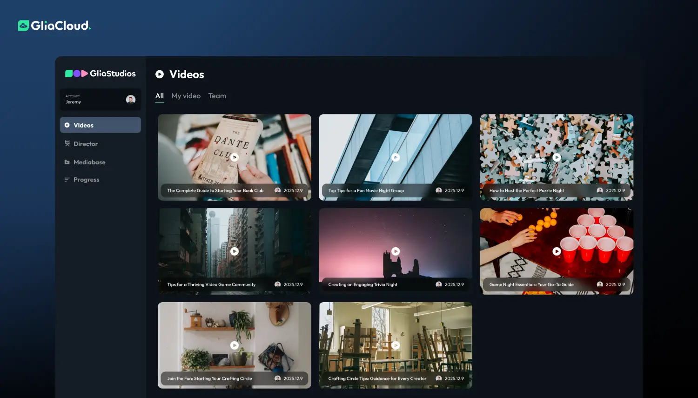Click author avatar on Puzzle Night card
Image resolution: width=698 pixels, height=398 pixels.
pos(600,190)
